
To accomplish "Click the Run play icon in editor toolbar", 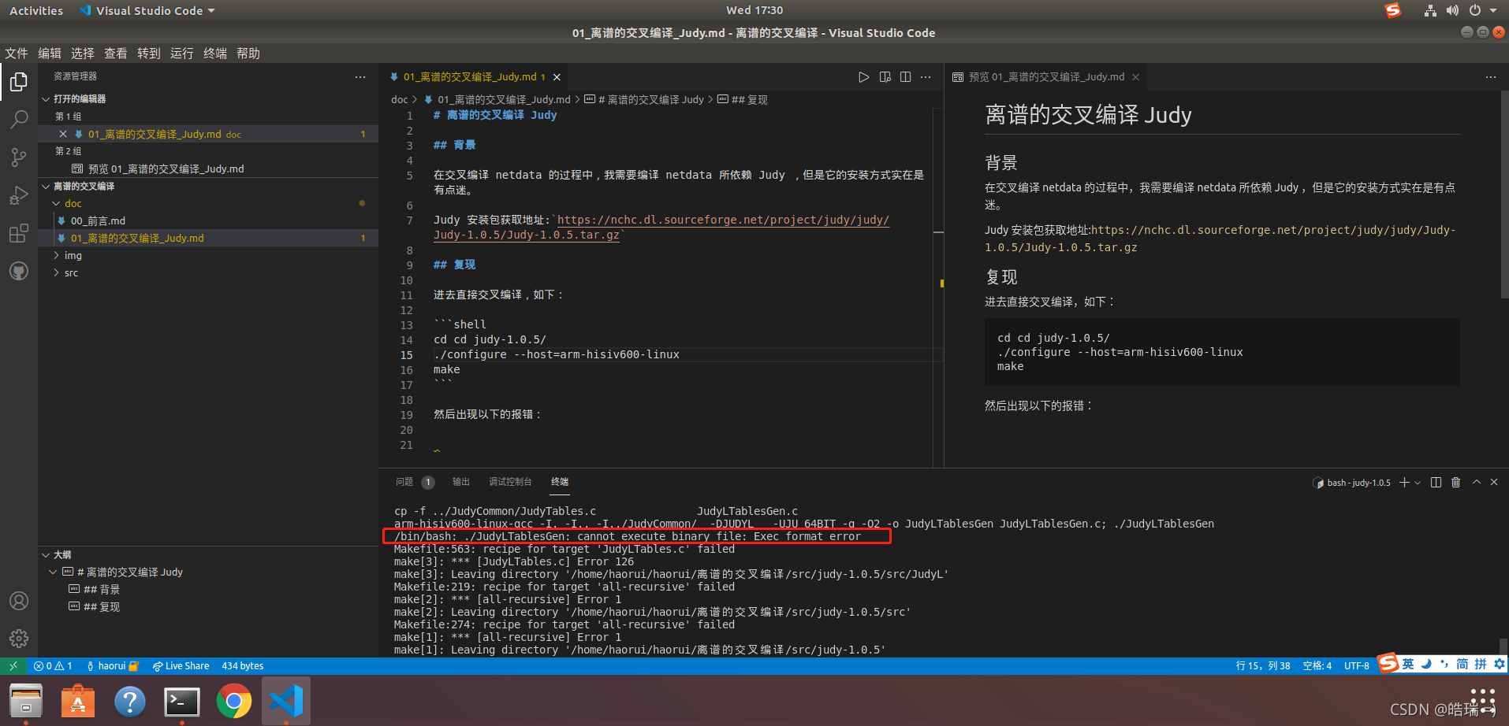I will (863, 77).
